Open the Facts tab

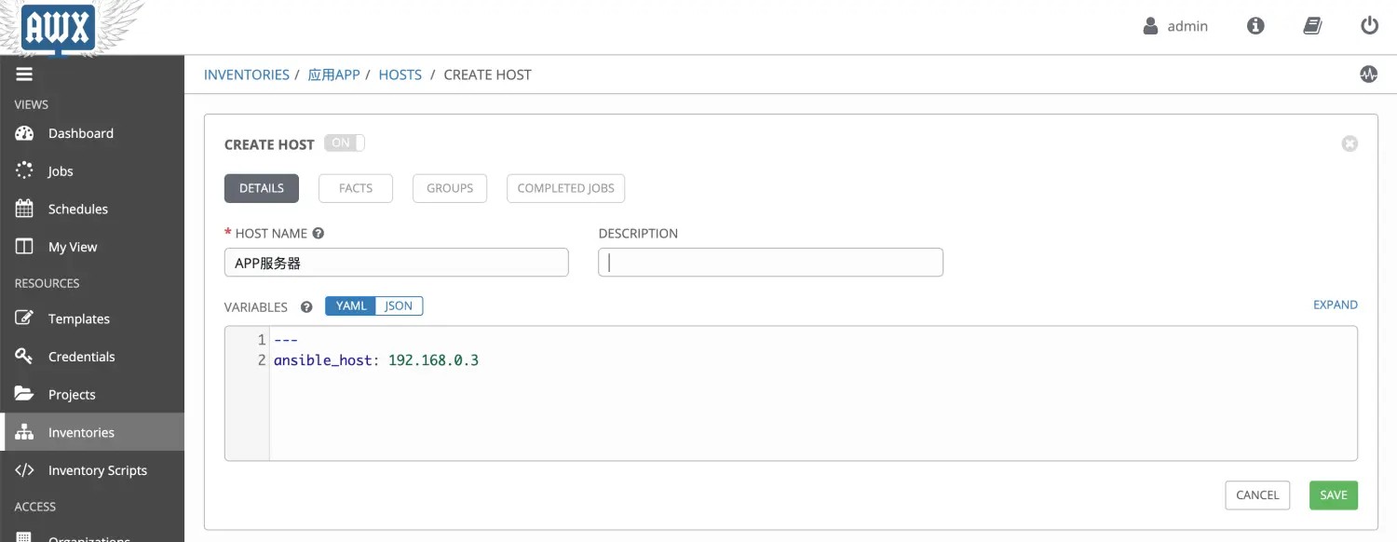[x=356, y=188]
